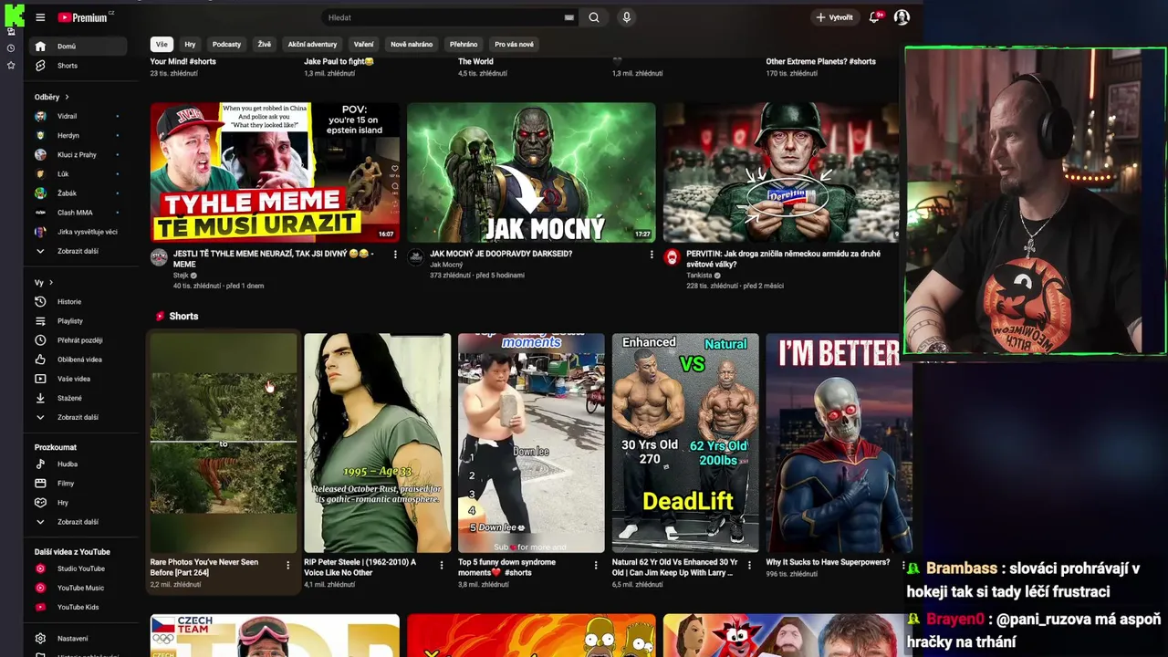
Task: Open Pervitin soldier video thumbnail
Action: [781, 172]
